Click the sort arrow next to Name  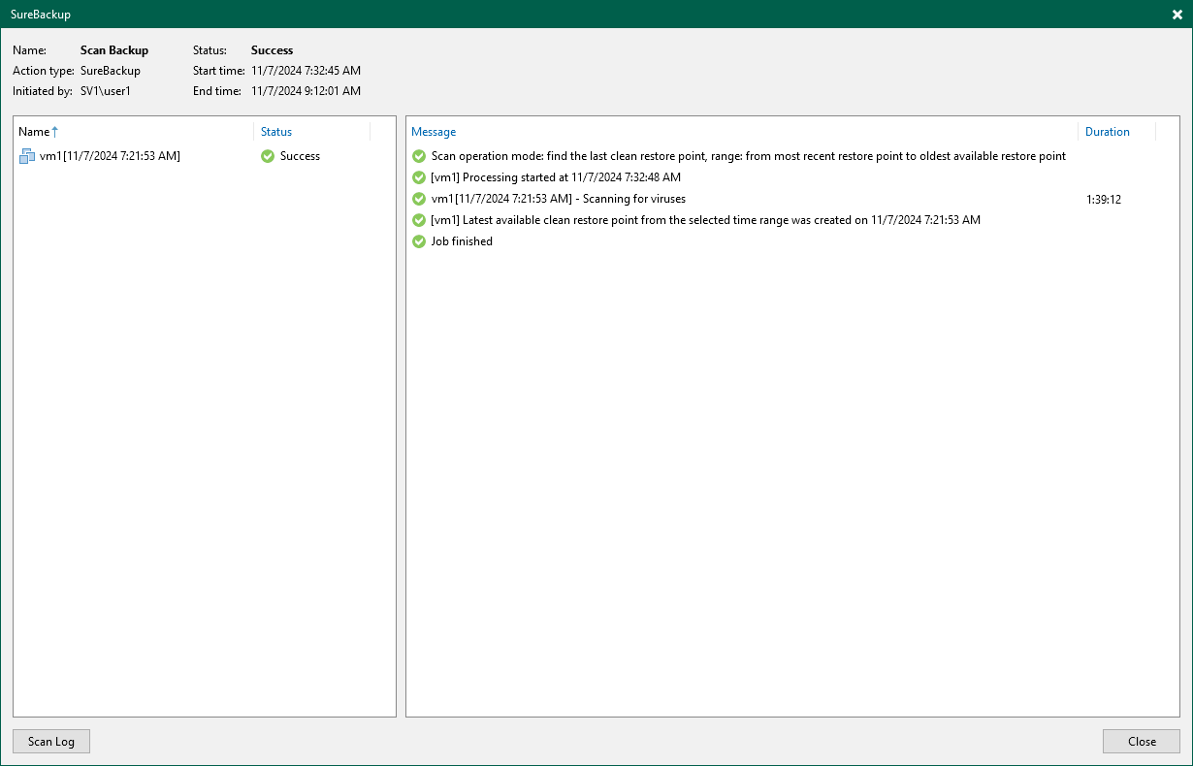[x=54, y=131]
